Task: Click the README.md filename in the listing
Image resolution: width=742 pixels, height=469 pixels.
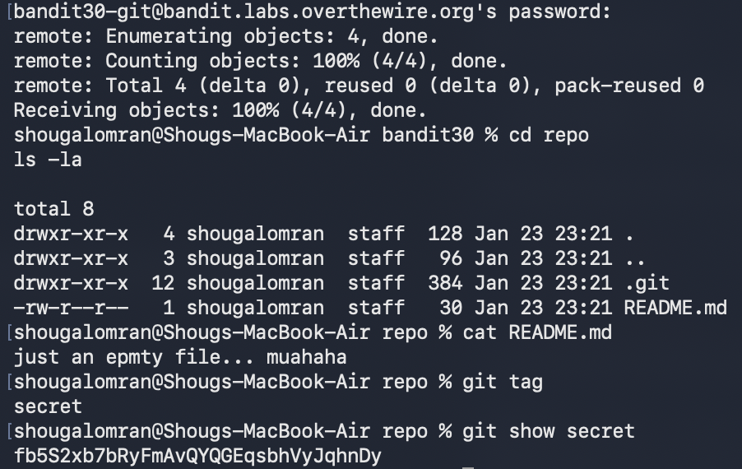Action: coord(675,308)
